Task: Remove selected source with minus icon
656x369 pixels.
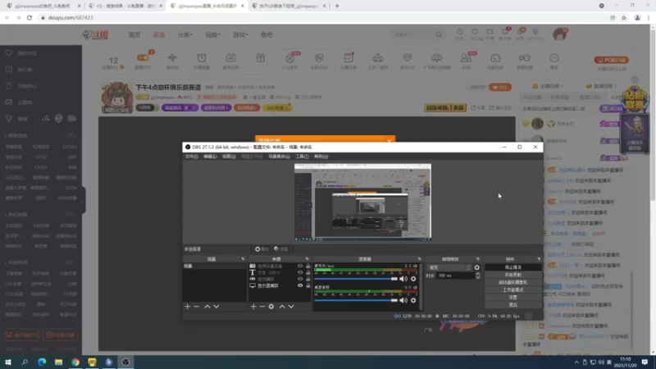Action: click(x=262, y=307)
